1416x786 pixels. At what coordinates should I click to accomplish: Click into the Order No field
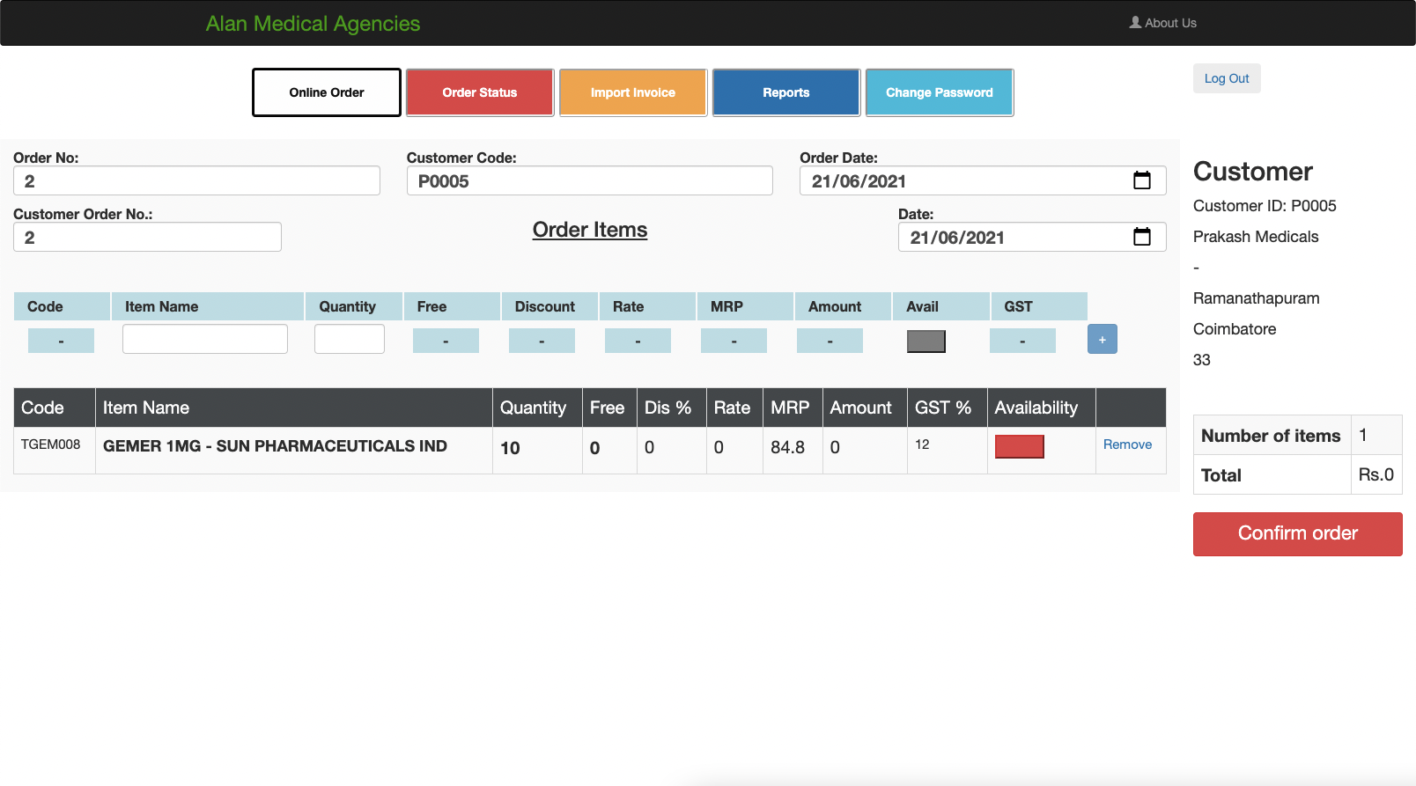tap(196, 181)
